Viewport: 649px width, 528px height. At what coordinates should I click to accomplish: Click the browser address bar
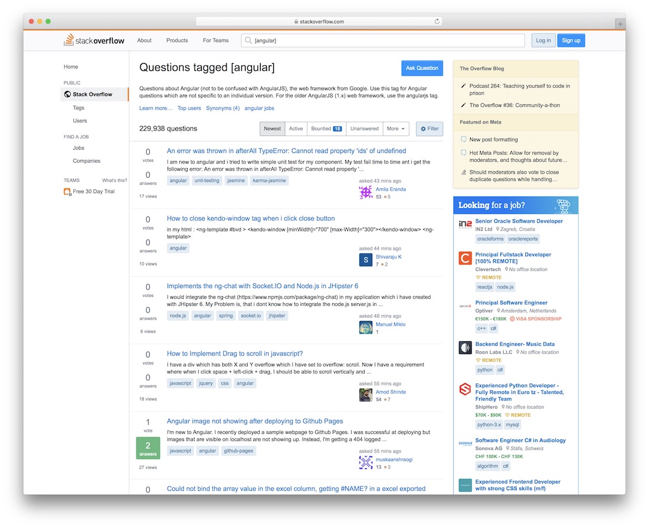coord(319,21)
